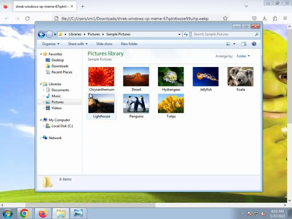Open the view options dropdown arrow
This screenshot has height=219, width=292.
point(234,44)
